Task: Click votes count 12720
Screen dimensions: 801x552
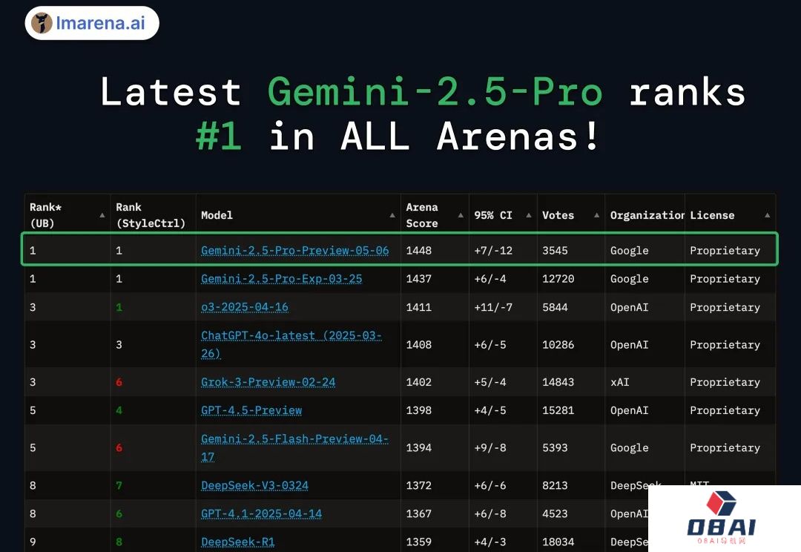Action: (x=558, y=278)
